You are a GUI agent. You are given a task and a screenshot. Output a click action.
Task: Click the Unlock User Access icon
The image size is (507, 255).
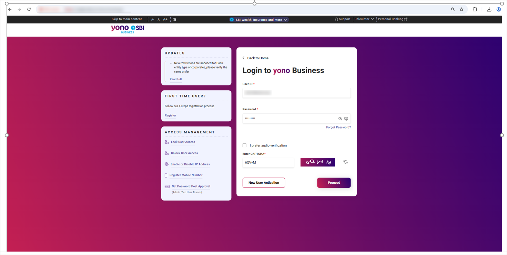167,153
